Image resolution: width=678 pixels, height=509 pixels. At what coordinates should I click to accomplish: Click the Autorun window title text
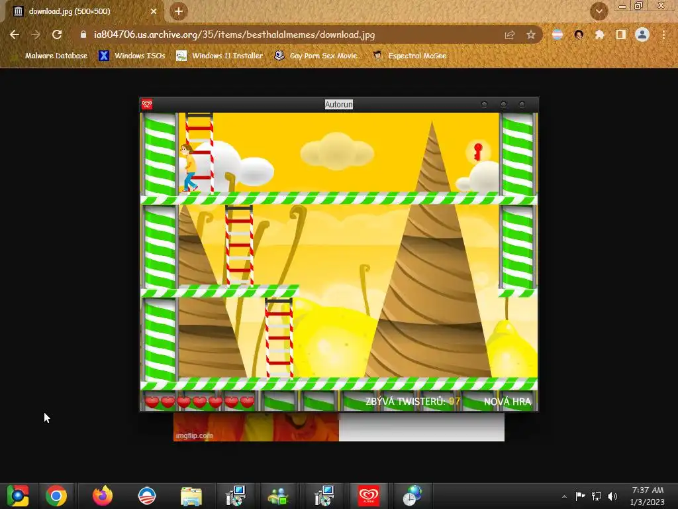click(338, 104)
